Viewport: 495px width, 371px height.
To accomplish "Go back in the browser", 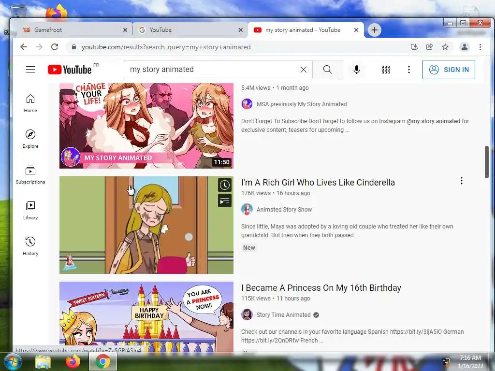I will 24,47.
